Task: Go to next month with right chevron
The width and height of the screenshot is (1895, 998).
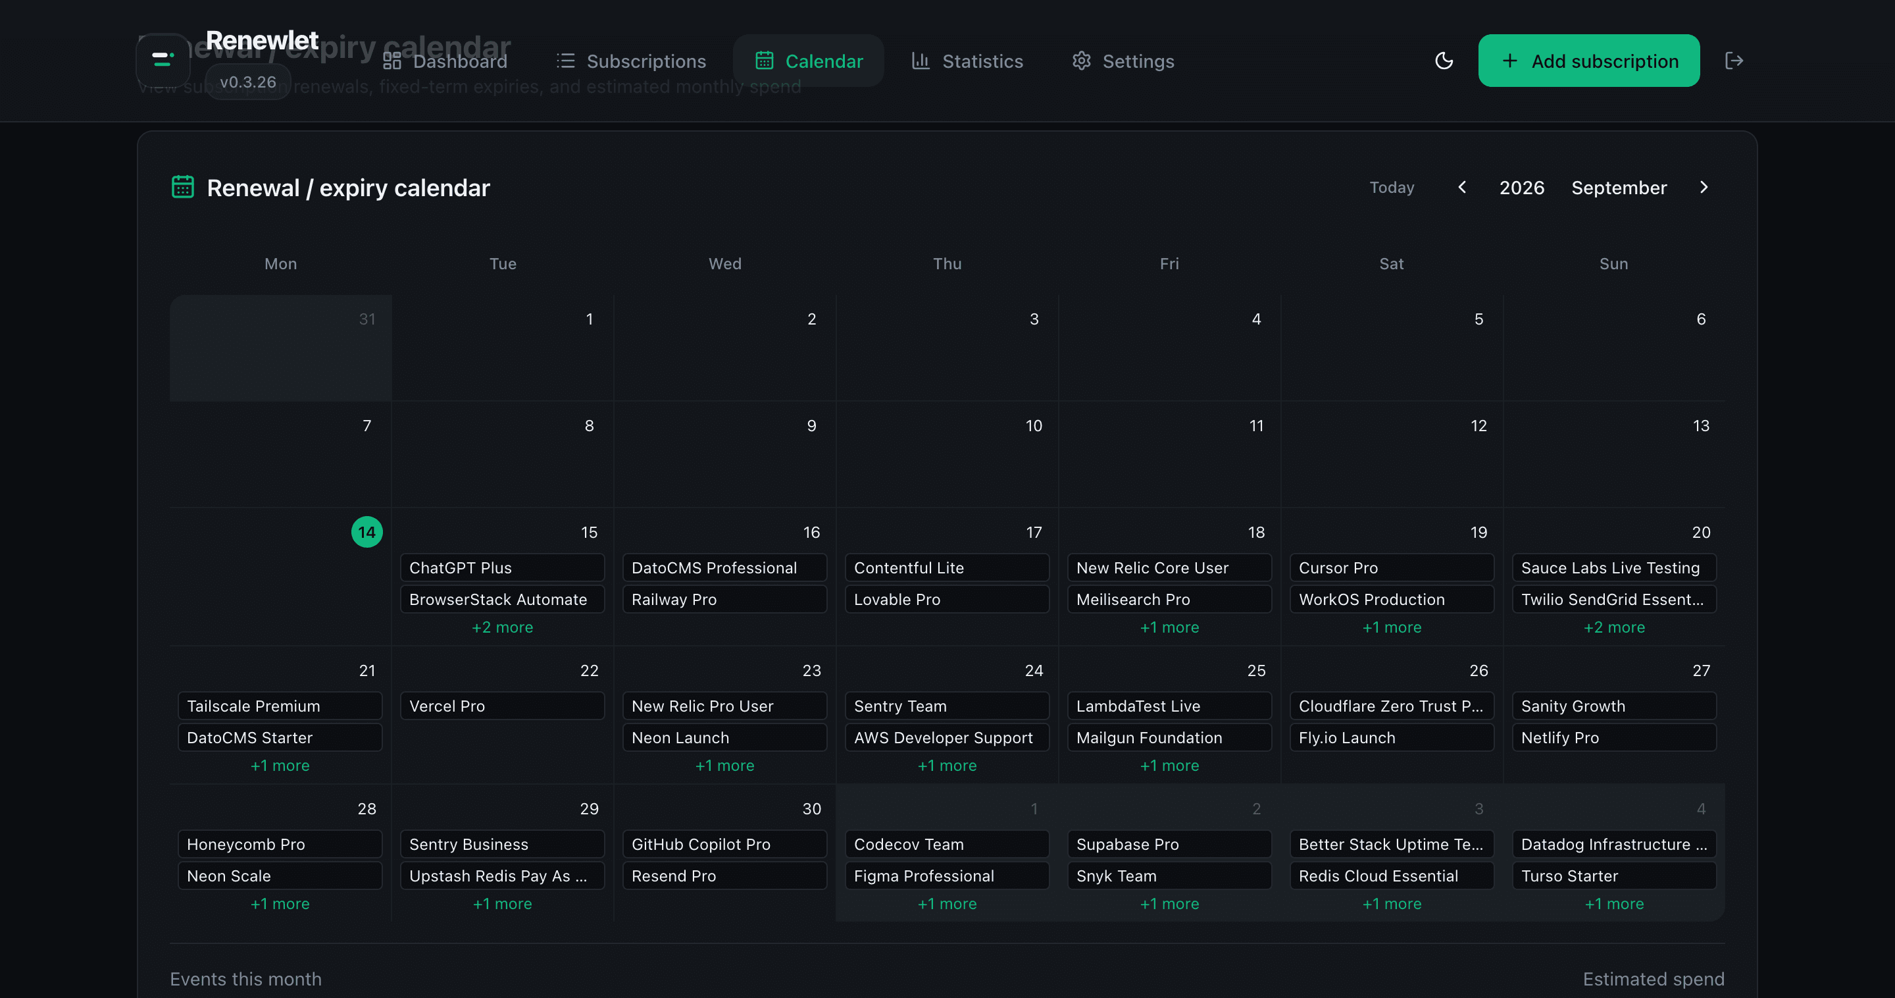Action: coord(1704,187)
